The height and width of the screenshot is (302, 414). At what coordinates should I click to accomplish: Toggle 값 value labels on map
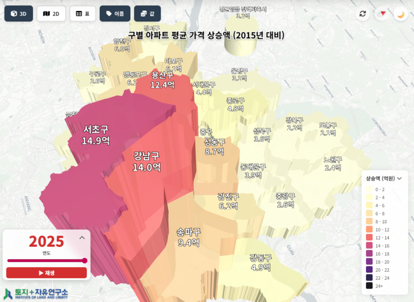(147, 14)
